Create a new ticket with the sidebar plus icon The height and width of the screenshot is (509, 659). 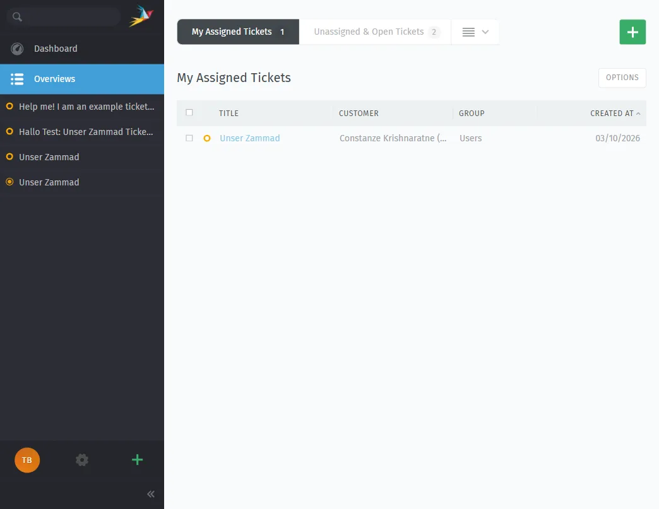[137, 460]
